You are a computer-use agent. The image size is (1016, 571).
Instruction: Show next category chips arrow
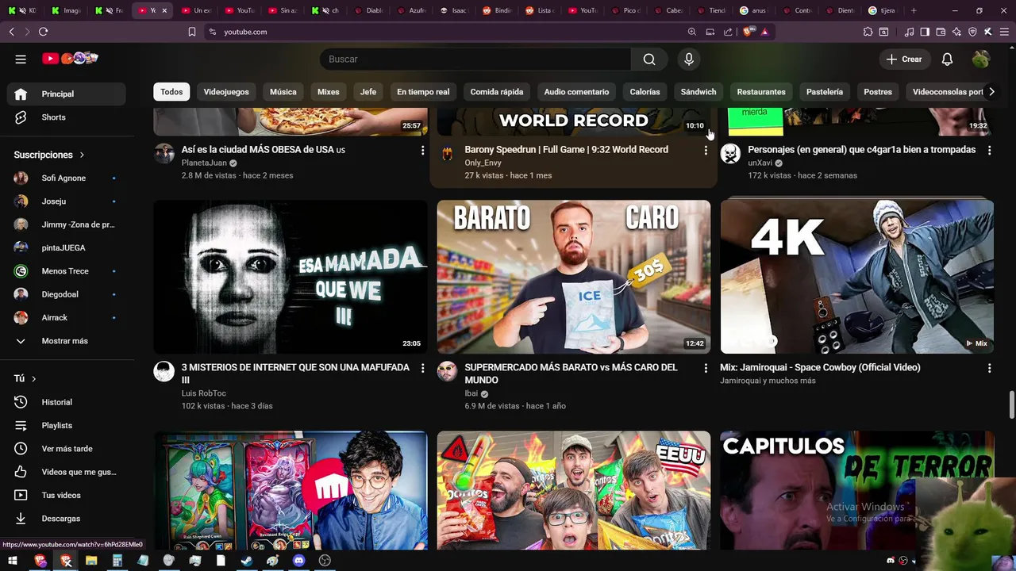tap(991, 92)
